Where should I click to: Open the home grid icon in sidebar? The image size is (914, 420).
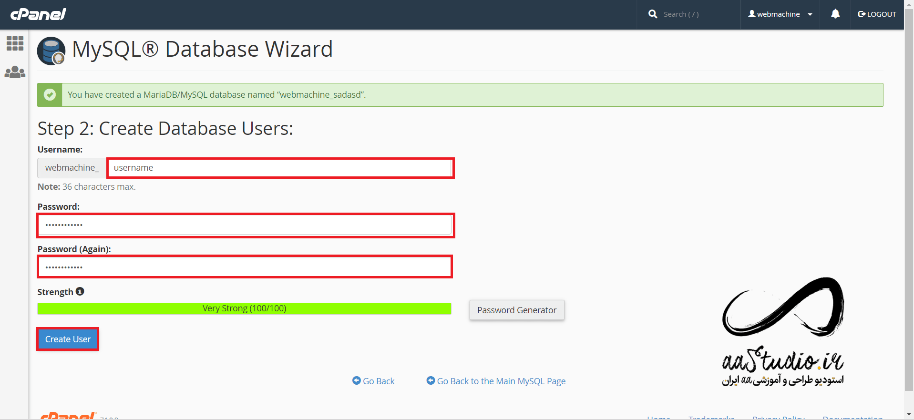(x=15, y=43)
